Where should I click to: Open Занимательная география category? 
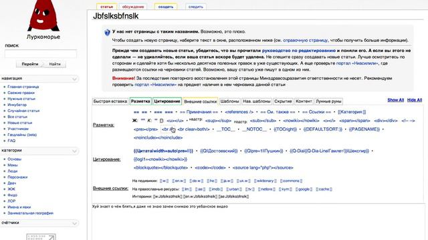click(x=30, y=213)
